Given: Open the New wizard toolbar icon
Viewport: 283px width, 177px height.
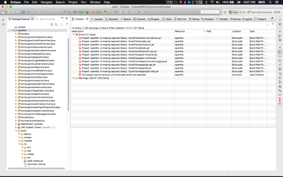Looking at the screenshot, I should 3,12.
